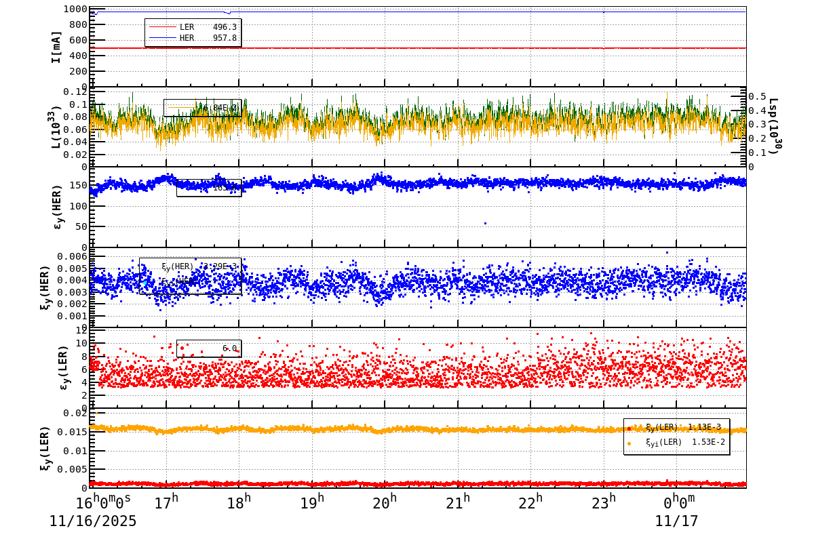
Task: Click the εy(HER) vertical axis label
Action: 56,207
